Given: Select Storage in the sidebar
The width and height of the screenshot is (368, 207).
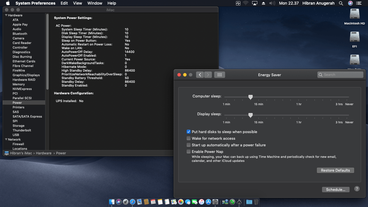Looking at the screenshot, I should click(x=18, y=126).
